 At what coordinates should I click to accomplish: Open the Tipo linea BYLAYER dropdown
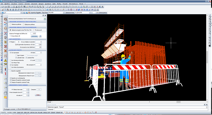[x=57, y=13]
